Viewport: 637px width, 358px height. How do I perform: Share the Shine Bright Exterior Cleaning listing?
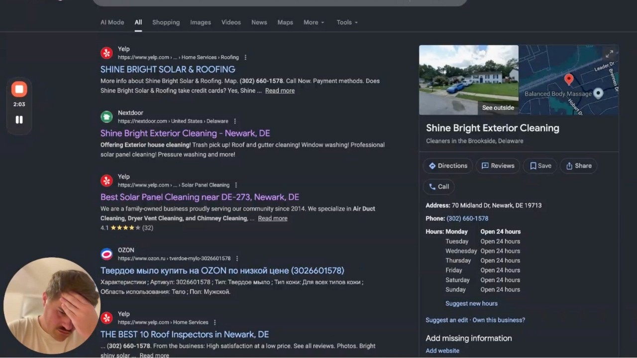578,166
